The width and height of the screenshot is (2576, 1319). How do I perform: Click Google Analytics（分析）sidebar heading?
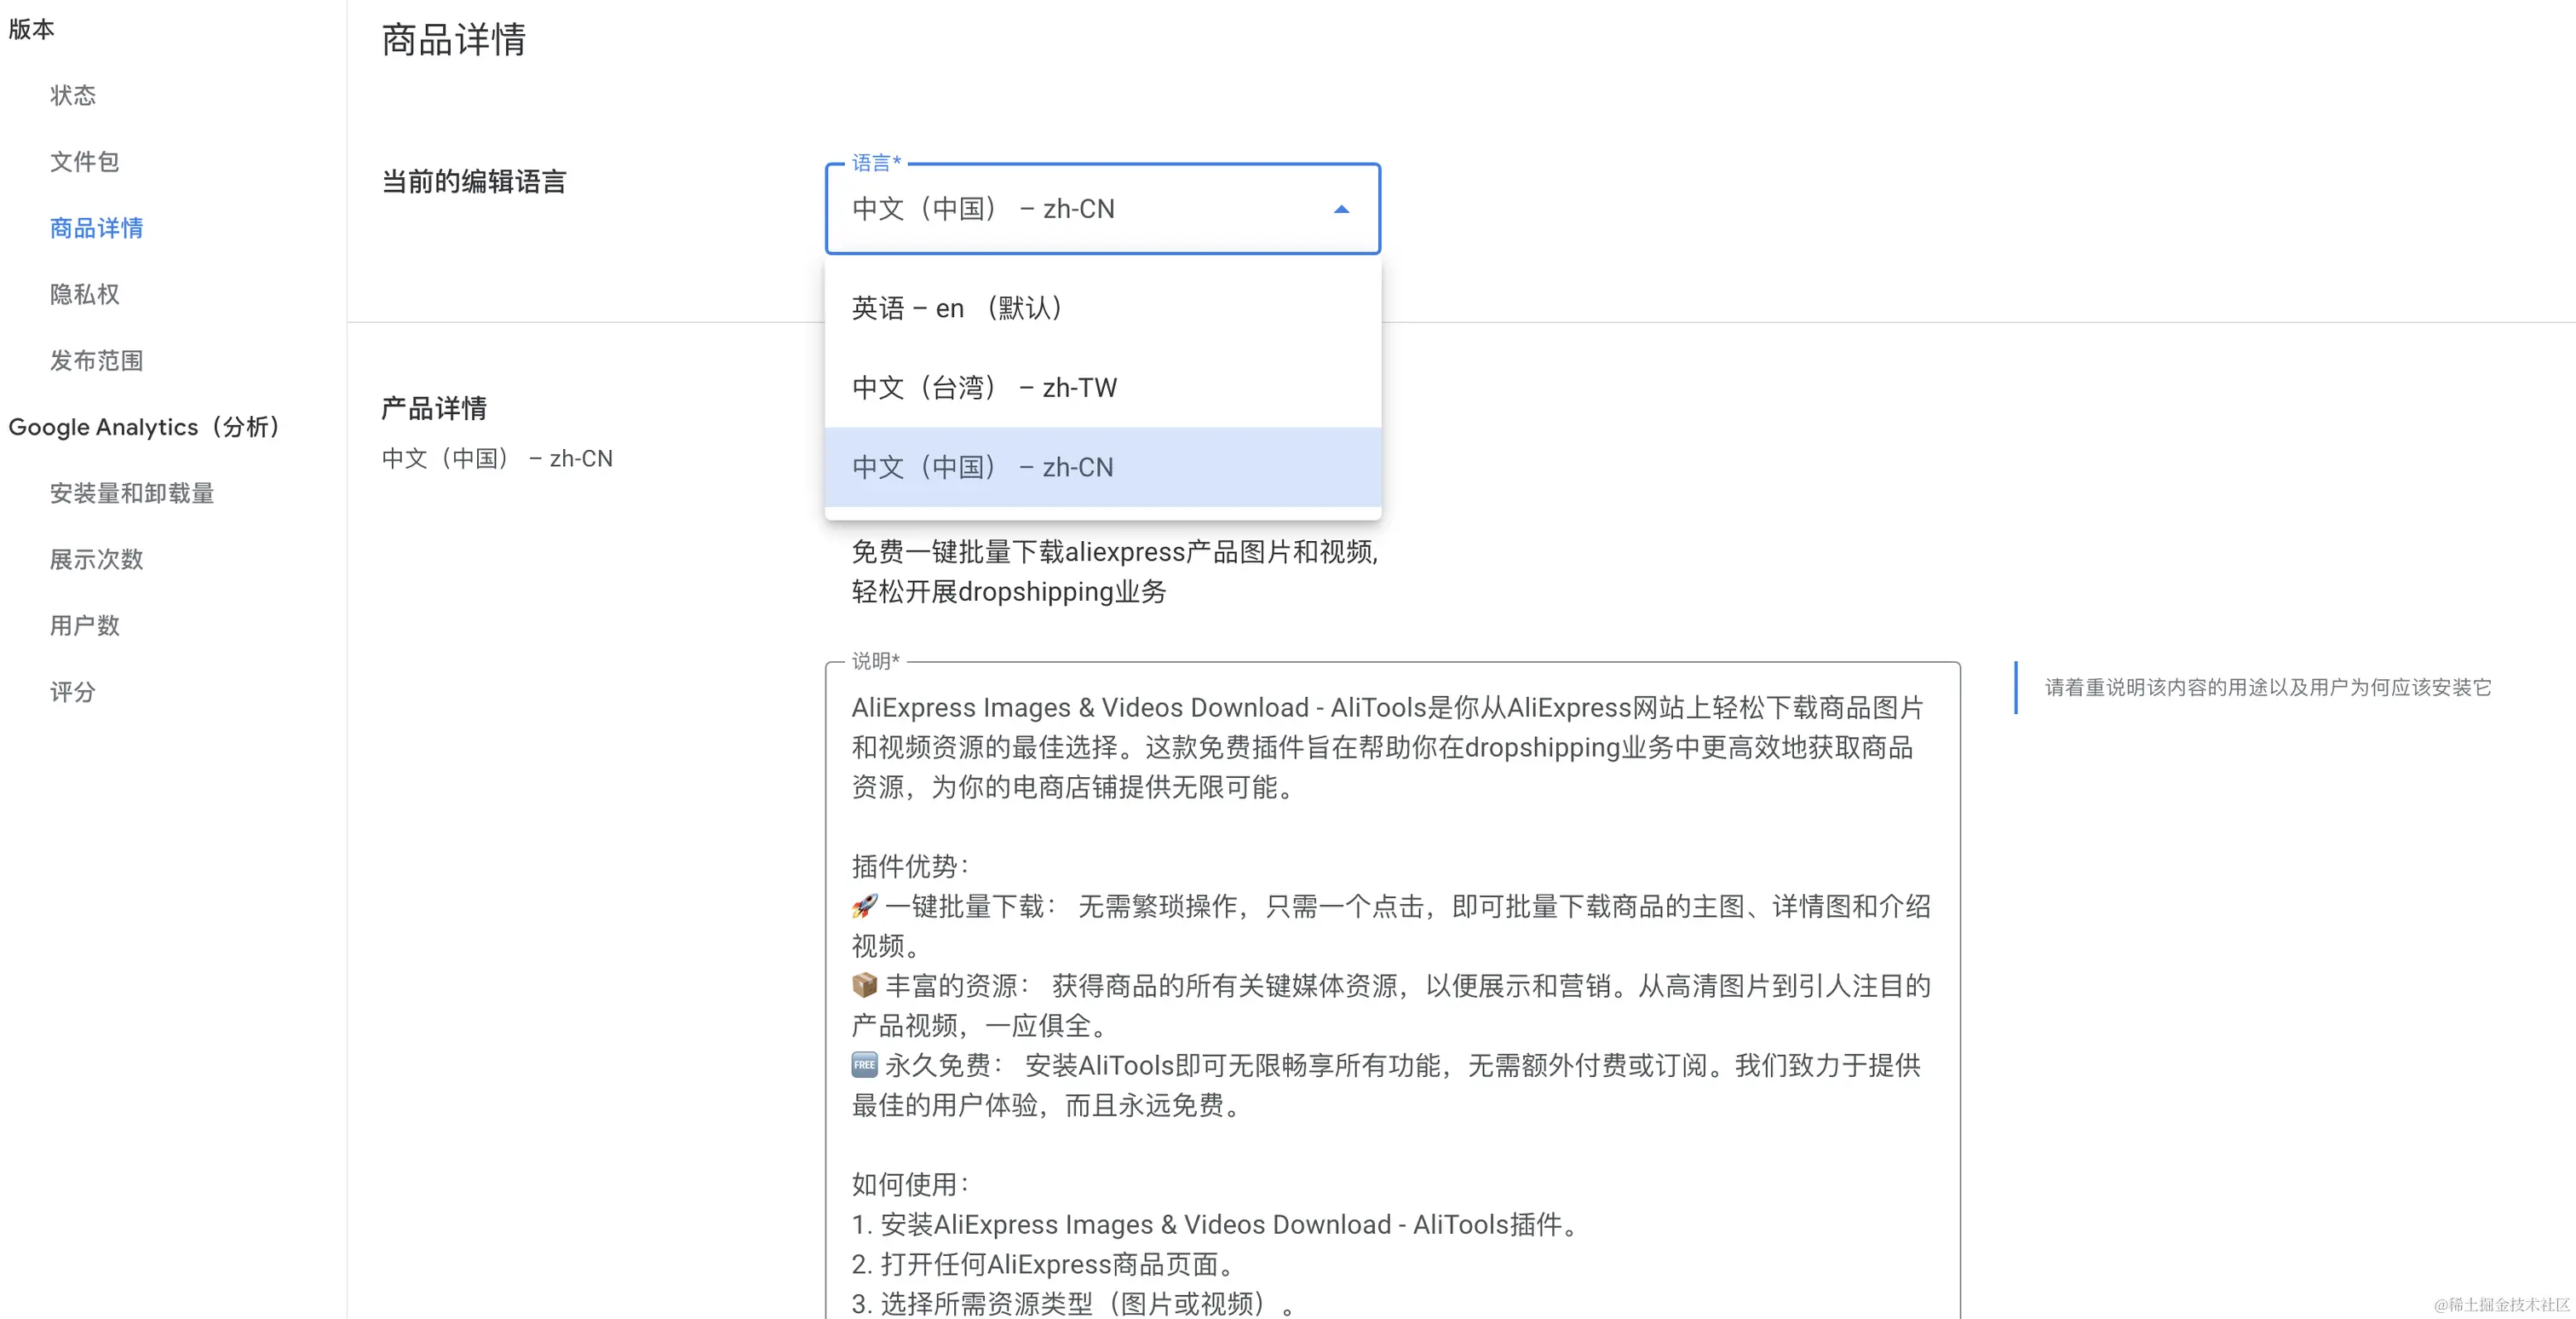tap(144, 427)
